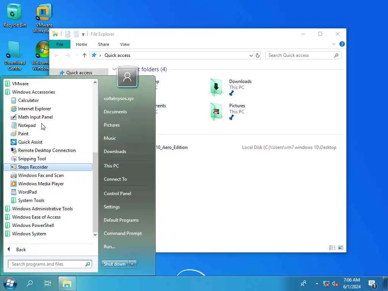
Task: Open the Quick Access Toolbar customize dropdown
Action: [83, 34]
